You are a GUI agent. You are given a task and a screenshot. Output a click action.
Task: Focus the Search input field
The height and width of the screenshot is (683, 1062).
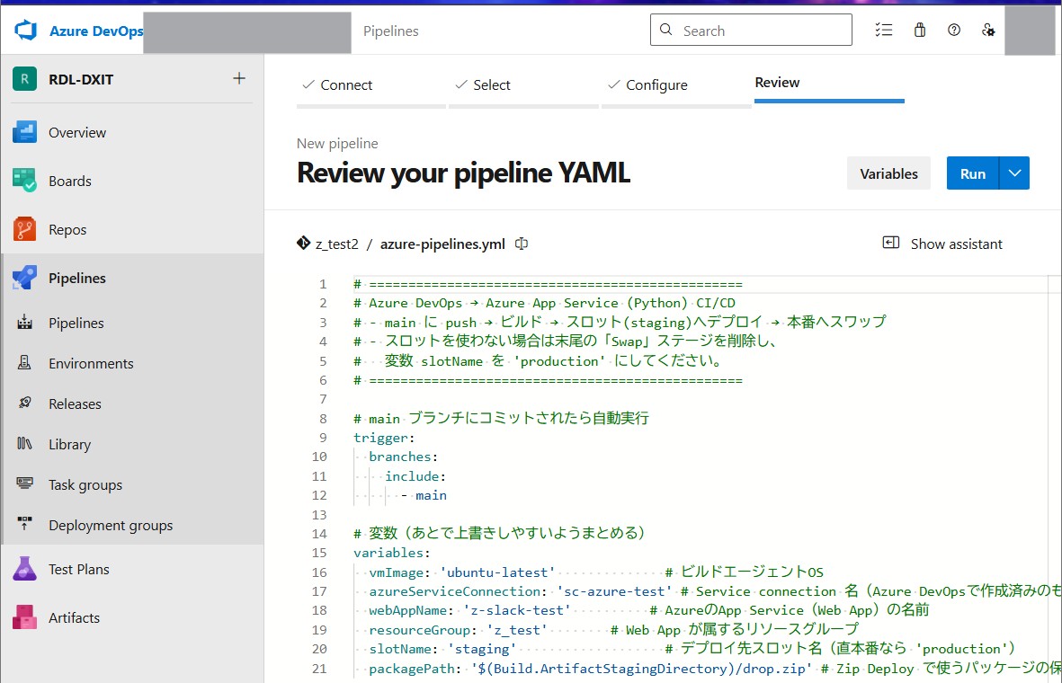(751, 30)
